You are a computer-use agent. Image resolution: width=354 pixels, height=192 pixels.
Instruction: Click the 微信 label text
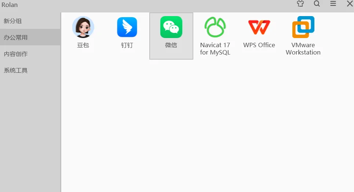[x=171, y=45]
